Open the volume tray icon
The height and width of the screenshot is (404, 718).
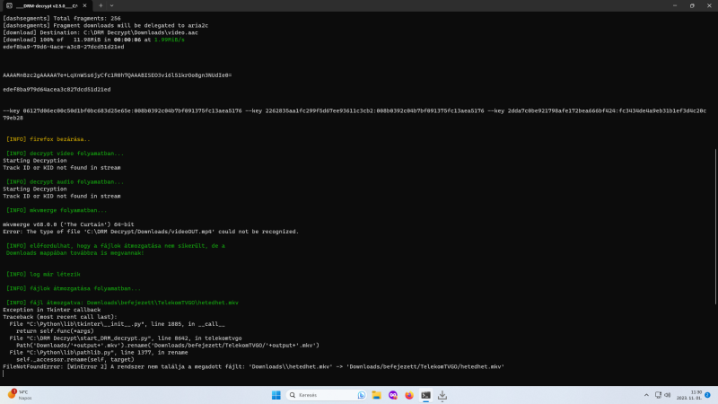pos(668,395)
